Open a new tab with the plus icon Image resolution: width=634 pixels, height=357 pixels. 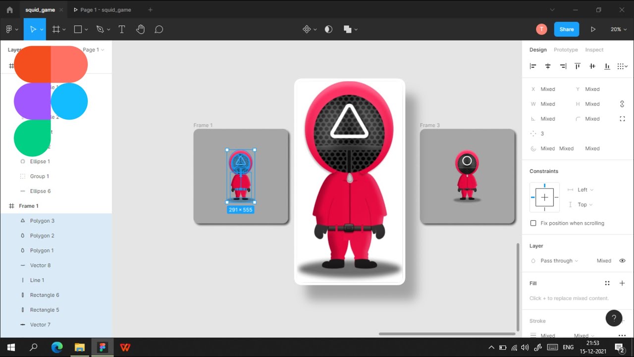150,9
